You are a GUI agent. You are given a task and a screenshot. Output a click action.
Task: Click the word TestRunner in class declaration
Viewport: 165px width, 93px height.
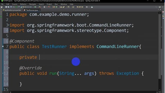[54, 47]
